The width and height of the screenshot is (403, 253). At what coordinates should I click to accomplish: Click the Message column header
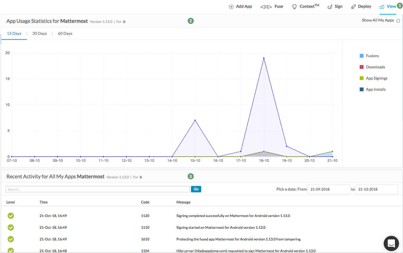click(x=183, y=202)
